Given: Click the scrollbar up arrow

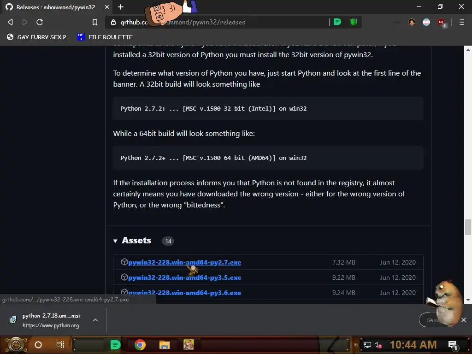Looking at the screenshot, I should 468,50.
